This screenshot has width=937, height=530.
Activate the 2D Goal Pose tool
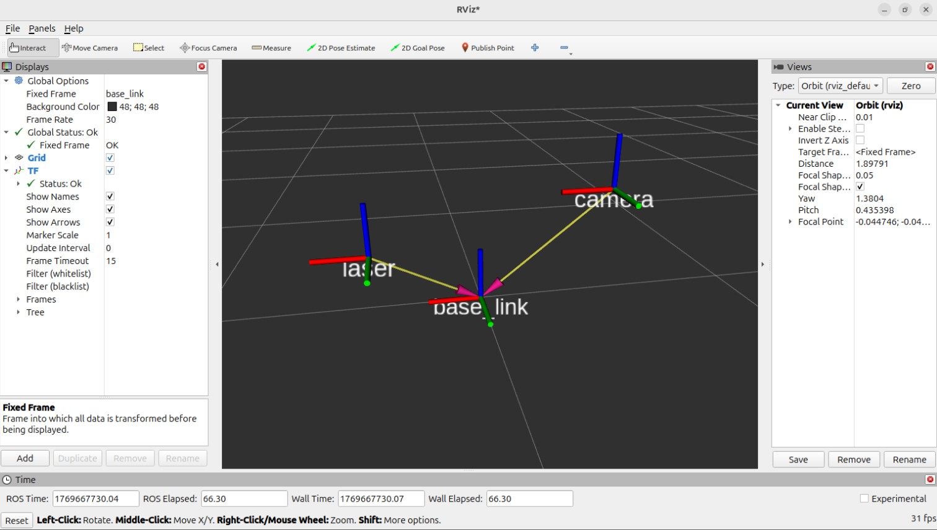[417, 47]
